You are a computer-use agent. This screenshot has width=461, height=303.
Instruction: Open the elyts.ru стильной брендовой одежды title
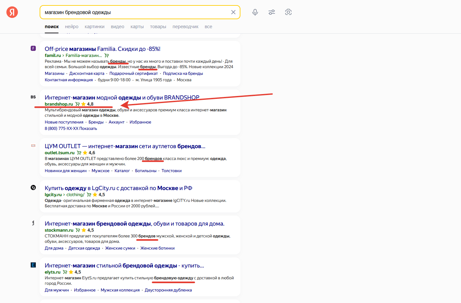(x=124, y=266)
